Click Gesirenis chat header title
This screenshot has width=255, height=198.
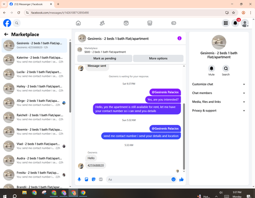[x=118, y=39]
